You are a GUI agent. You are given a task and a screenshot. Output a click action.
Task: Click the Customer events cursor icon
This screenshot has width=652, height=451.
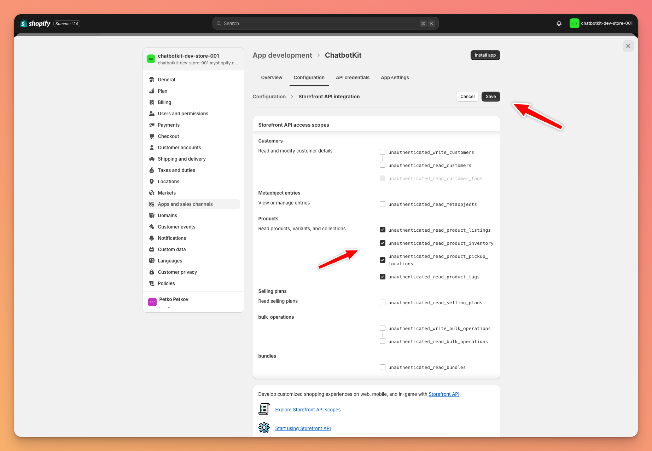click(152, 227)
